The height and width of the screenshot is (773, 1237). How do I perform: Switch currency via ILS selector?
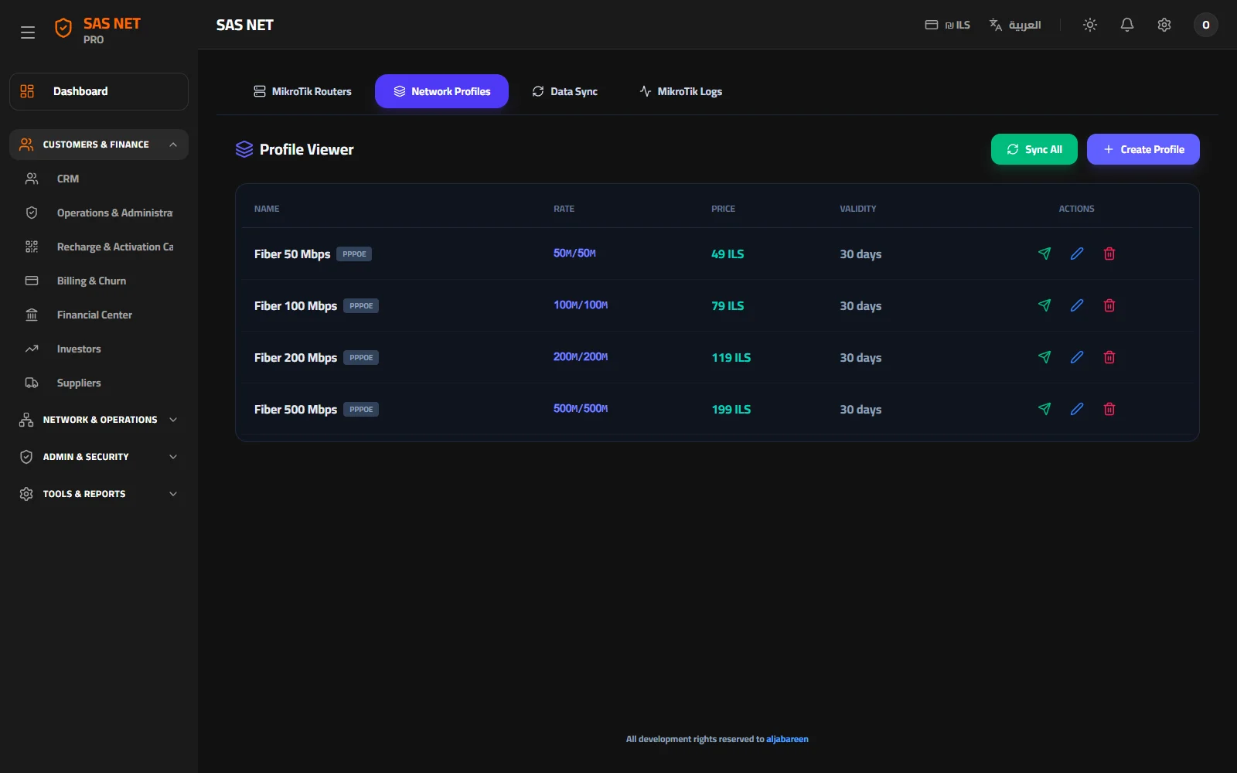click(x=948, y=25)
